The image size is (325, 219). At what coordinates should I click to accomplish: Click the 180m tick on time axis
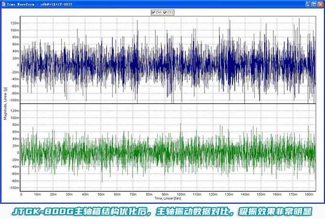click(308, 194)
